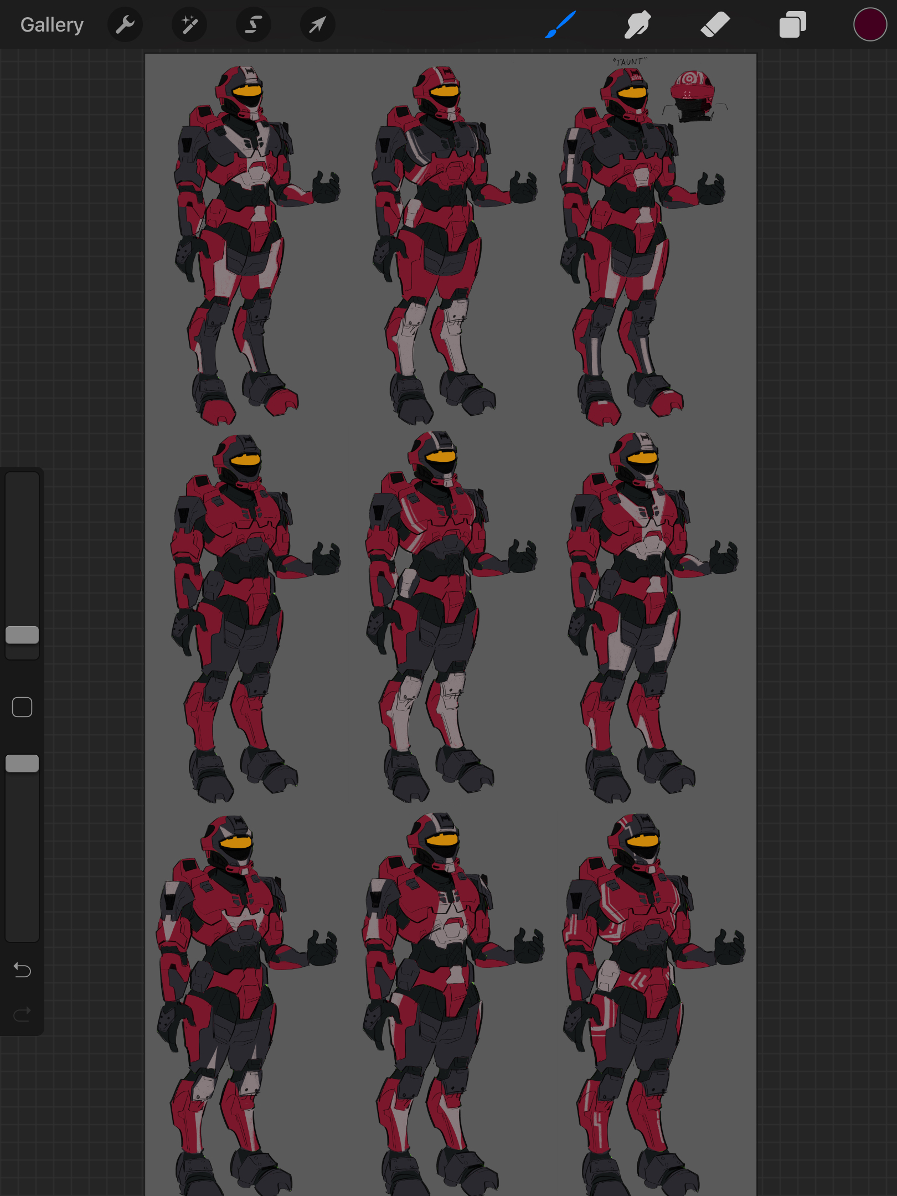Select the Eraser tool

(x=715, y=25)
